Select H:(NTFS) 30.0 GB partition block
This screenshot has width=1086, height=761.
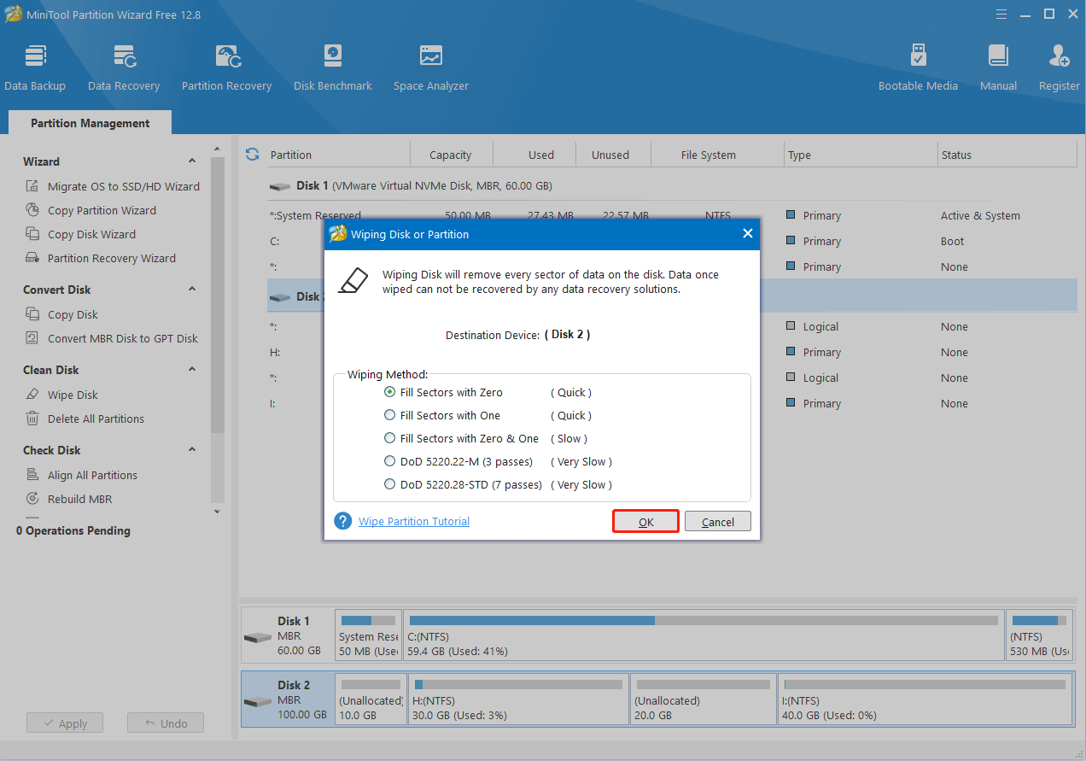click(518, 700)
